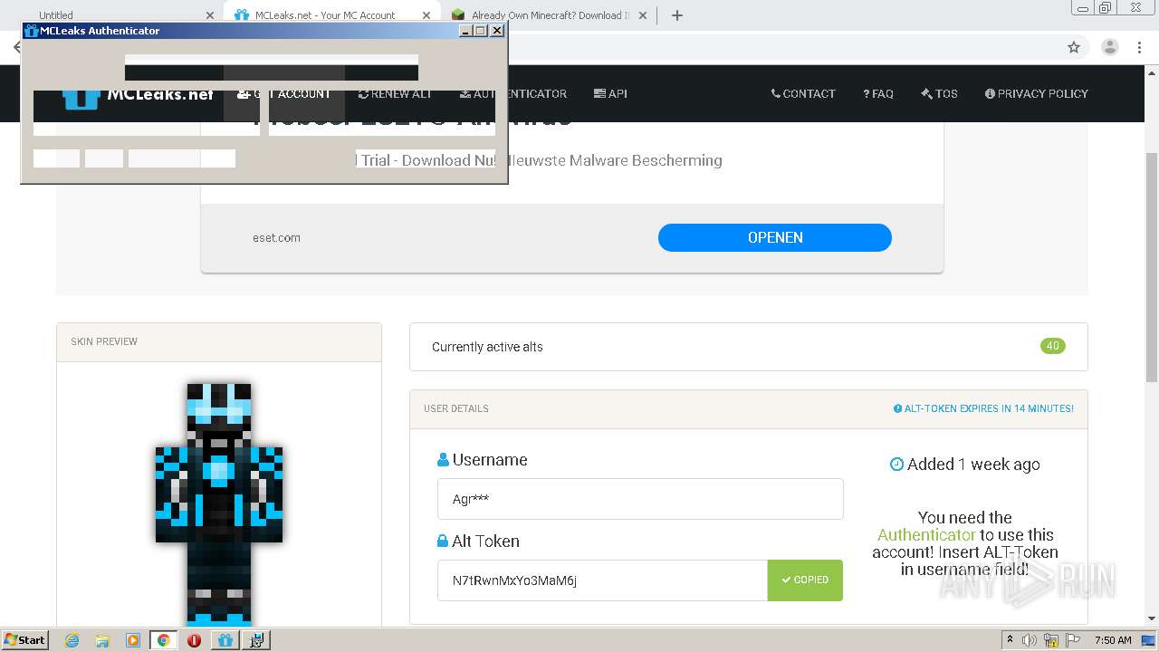
Task: Click the installer taskbar button
Action: tap(257, 640)
